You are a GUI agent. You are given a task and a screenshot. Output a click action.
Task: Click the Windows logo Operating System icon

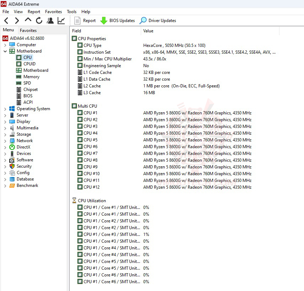[12, 109]
